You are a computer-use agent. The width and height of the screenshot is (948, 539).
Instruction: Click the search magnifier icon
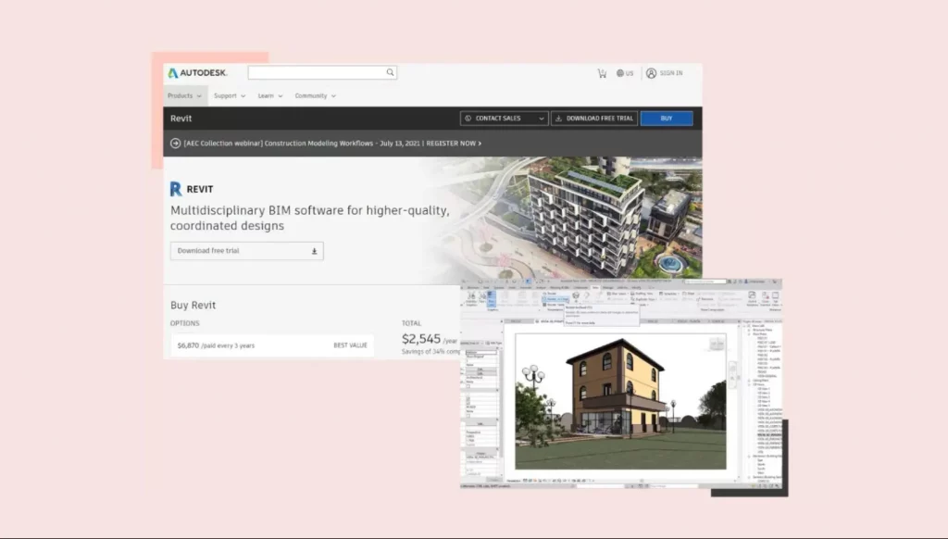[x=390, y=72]
